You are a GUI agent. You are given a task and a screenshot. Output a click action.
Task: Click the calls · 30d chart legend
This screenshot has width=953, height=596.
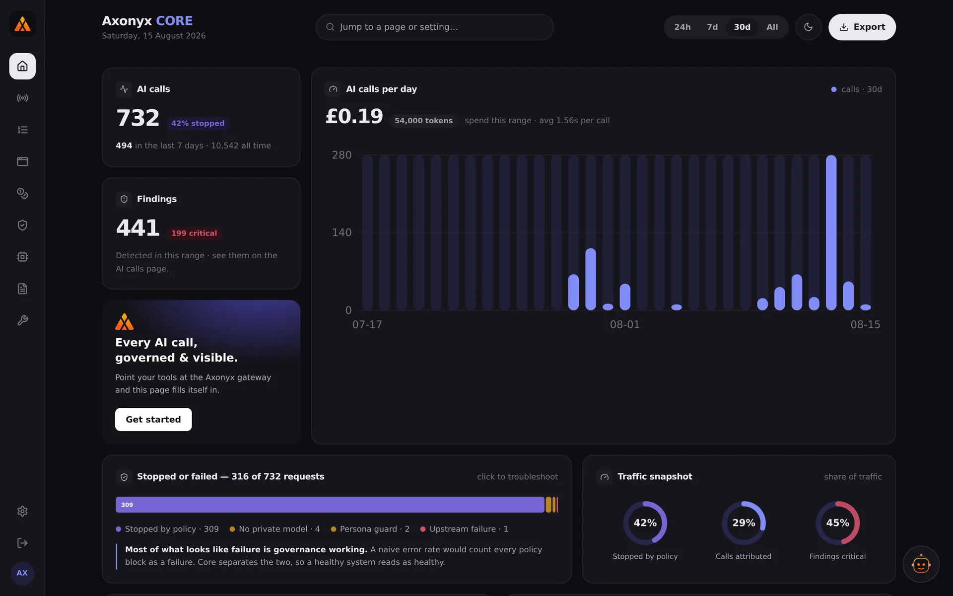tap(856, 89)
